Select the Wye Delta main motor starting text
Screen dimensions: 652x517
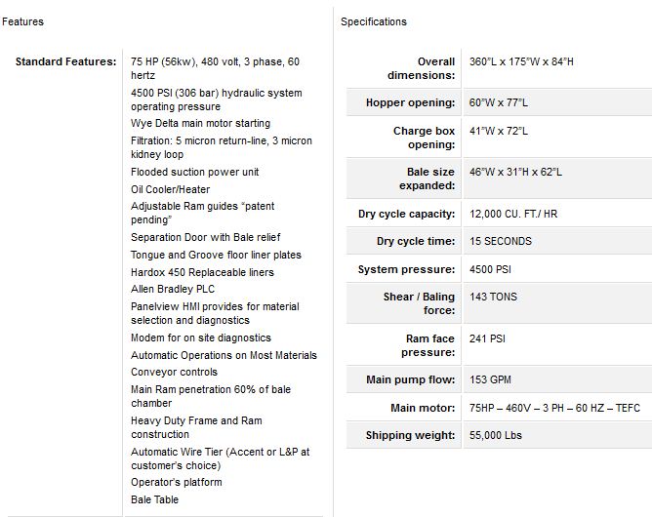point(200,124)
